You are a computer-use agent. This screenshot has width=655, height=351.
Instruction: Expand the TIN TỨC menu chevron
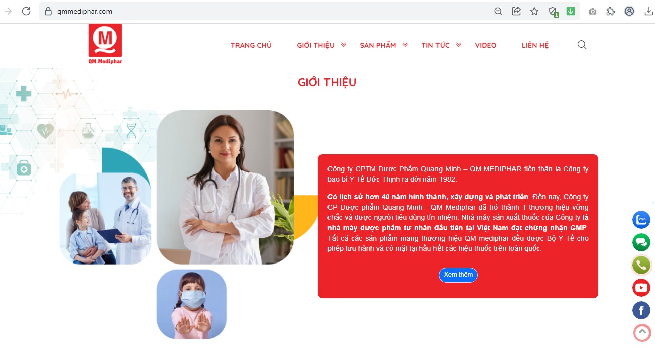coord(459,45)
